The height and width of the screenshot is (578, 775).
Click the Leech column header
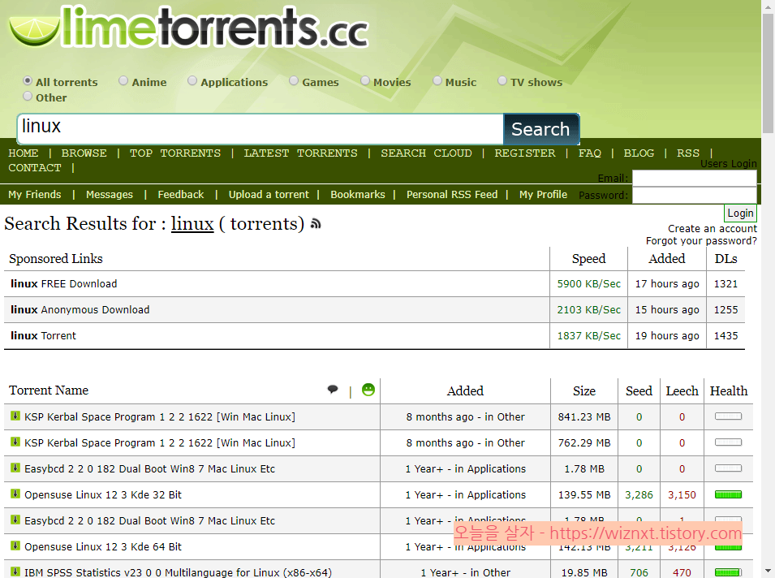682,391
